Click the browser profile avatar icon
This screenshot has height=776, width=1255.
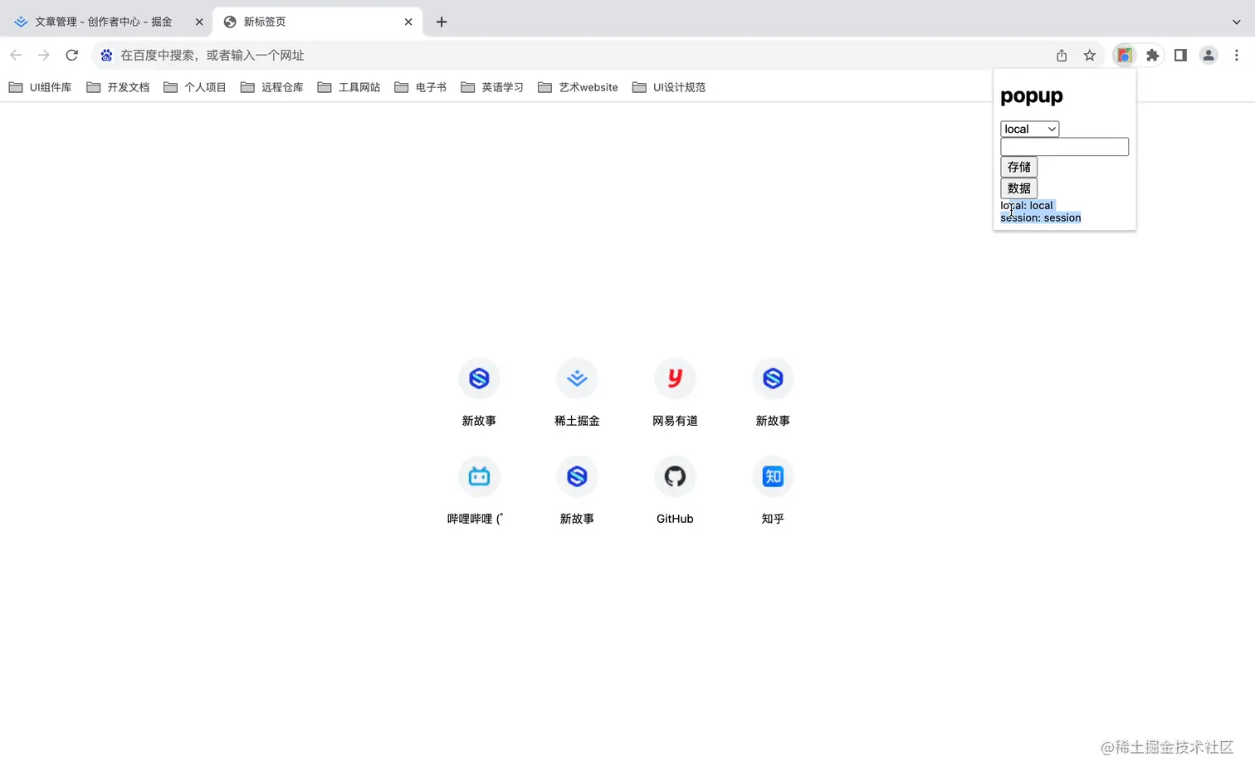click(1209, 55)
